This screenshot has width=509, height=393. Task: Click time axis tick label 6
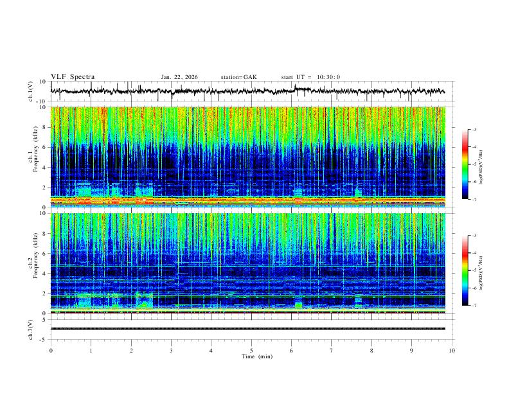292,351
